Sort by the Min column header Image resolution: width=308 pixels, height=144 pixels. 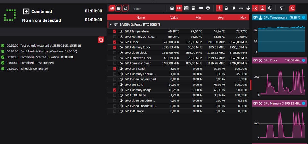(198, 18)
